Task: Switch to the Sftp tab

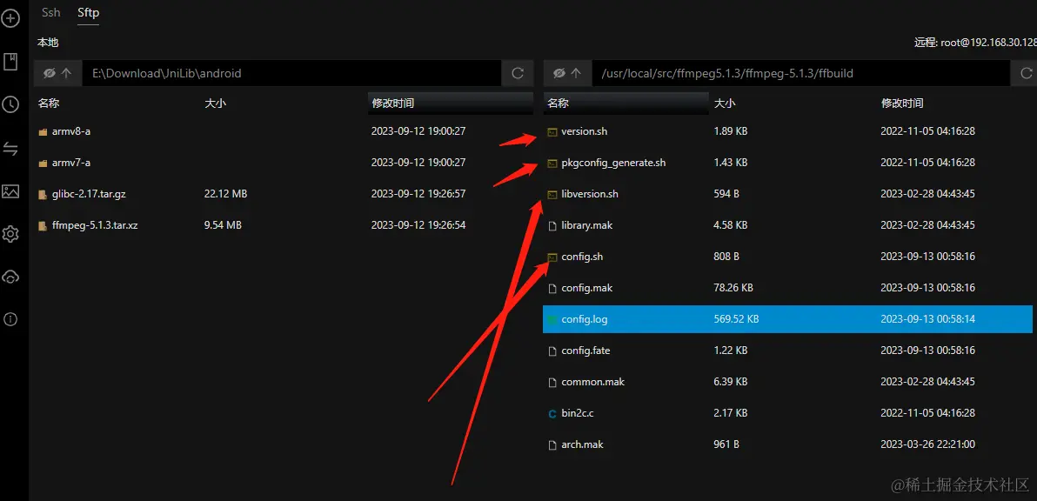Action: pyautogui.click(x=88, y=12)
